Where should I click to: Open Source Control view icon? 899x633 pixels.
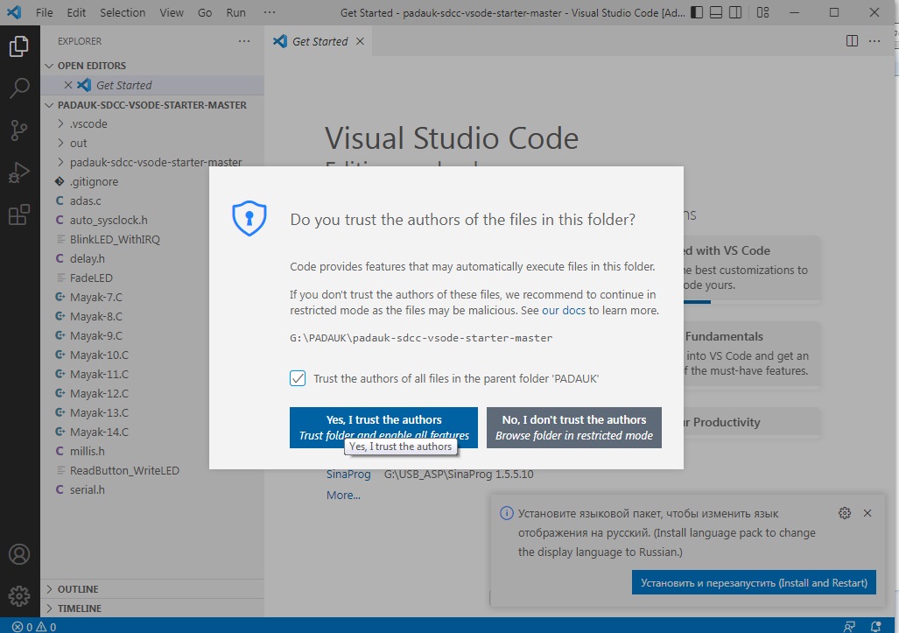click(x=19, y=130)
